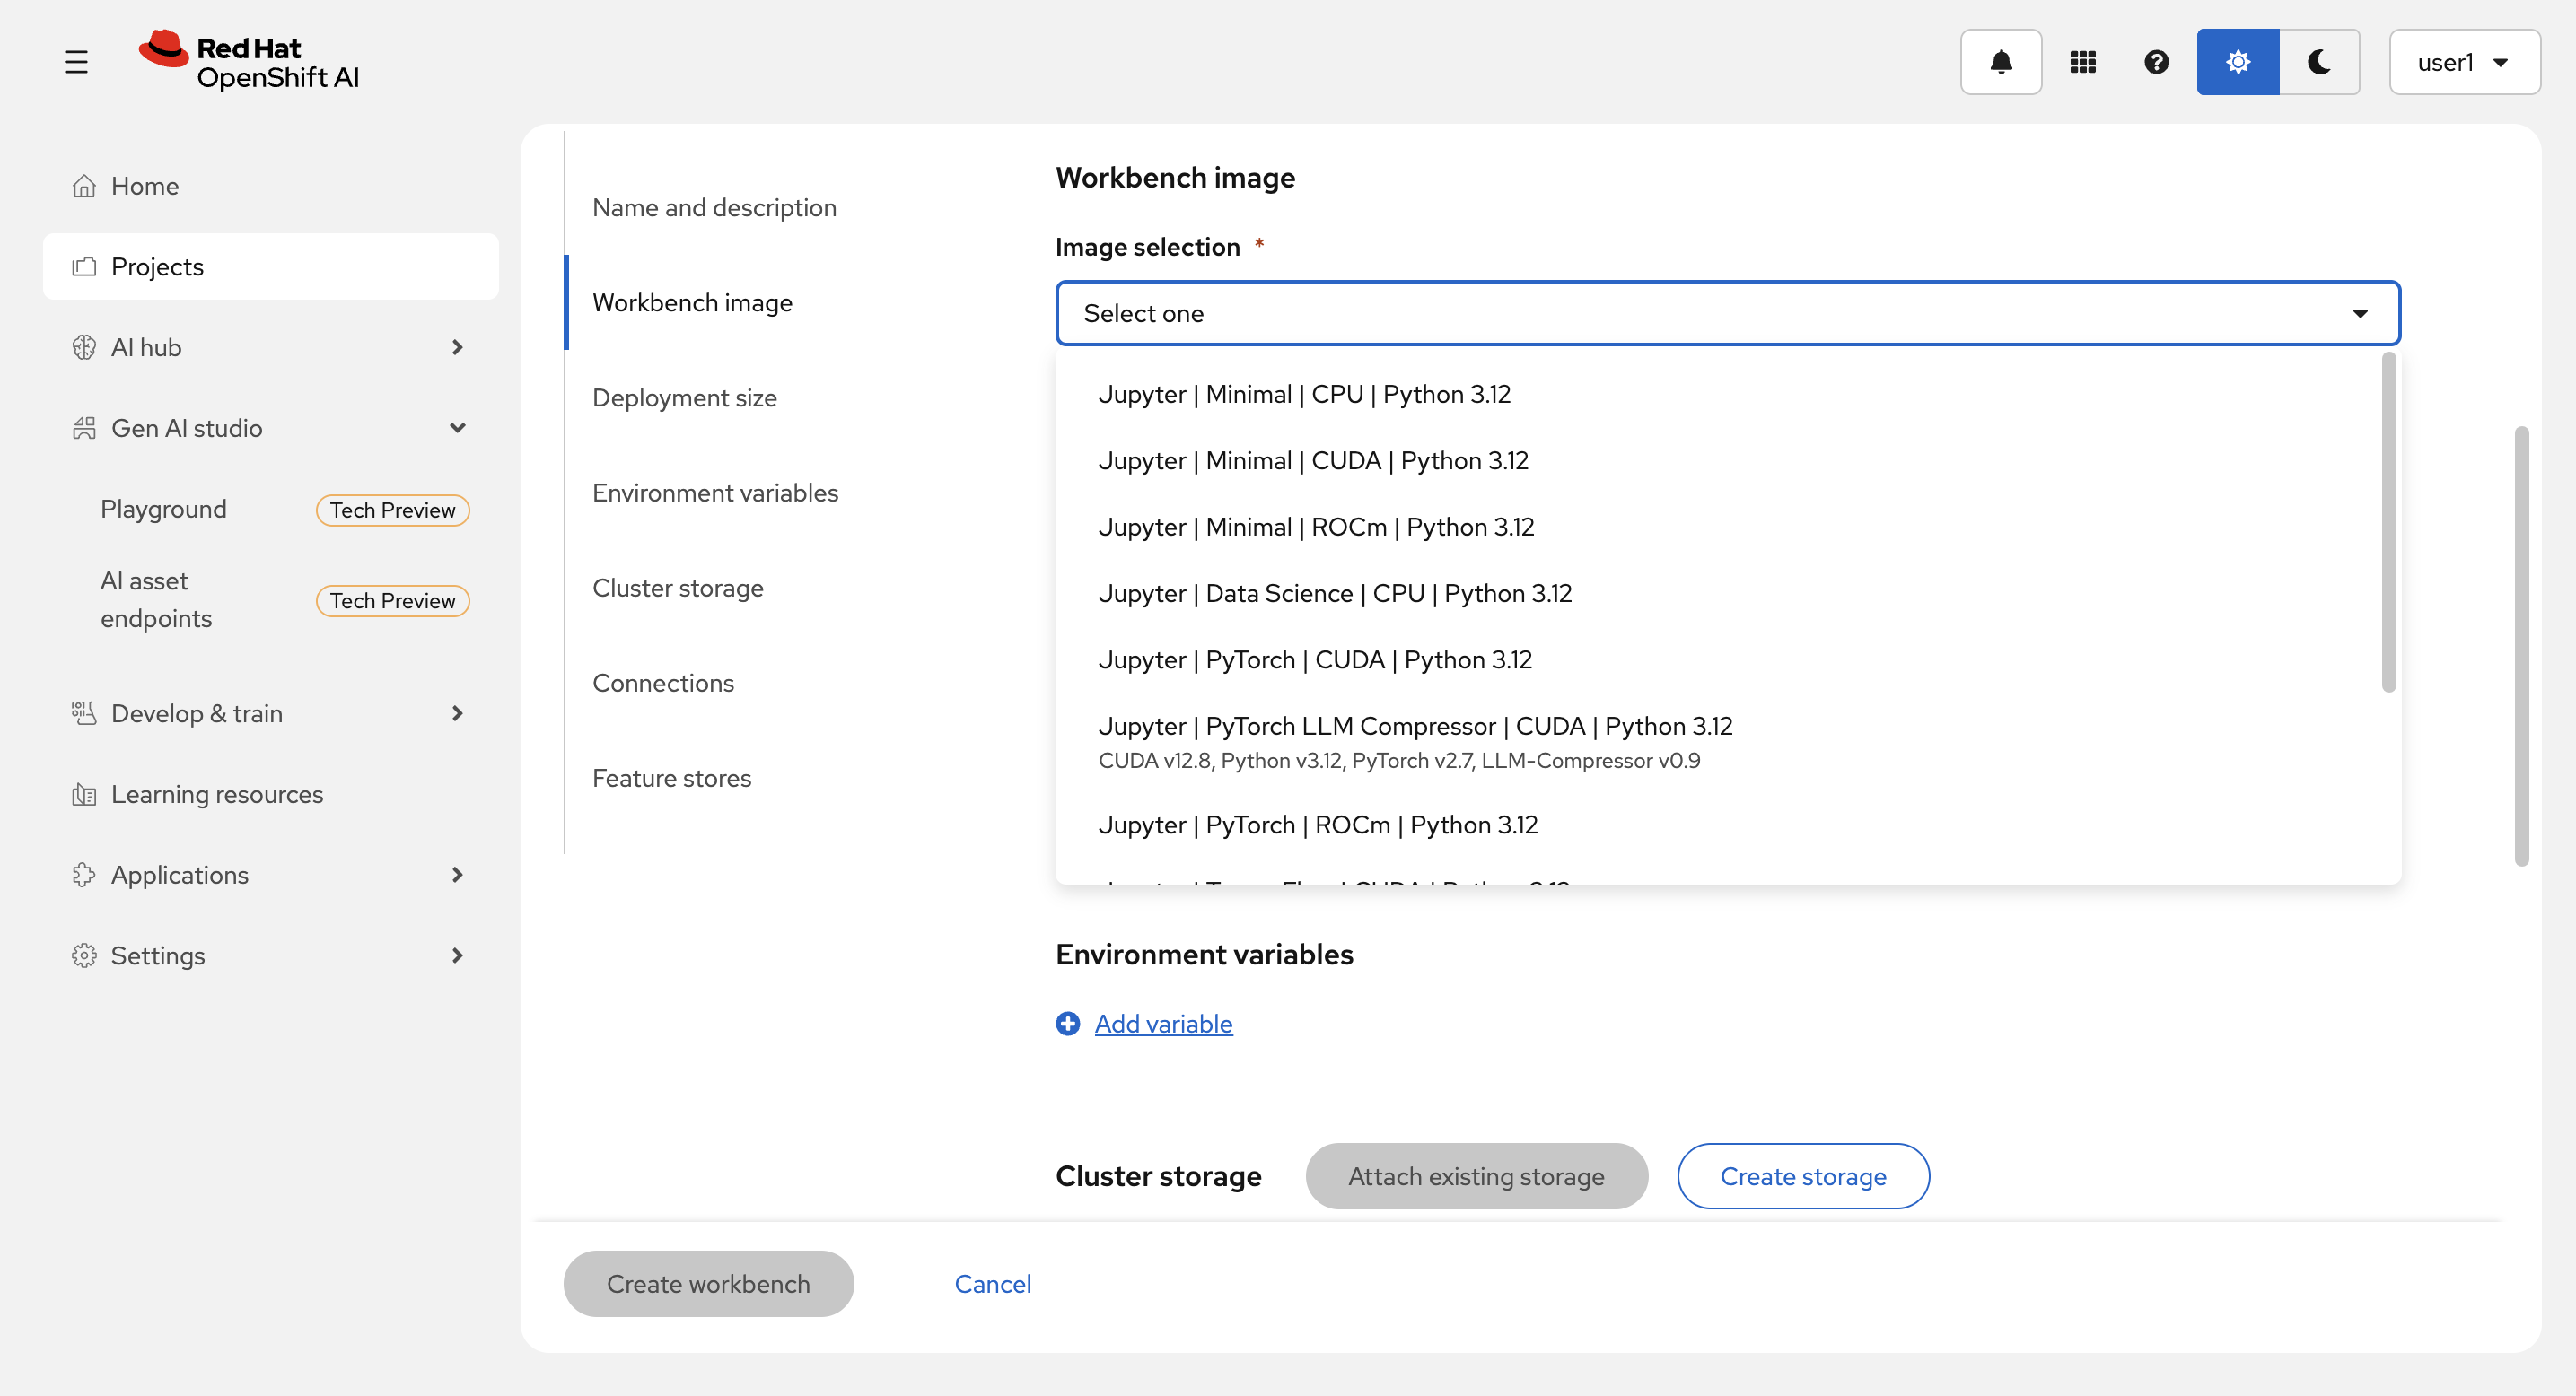Screen dimensions: 2576x1396
Task: Click the Settings gear icon in sidebar
Action: coord(84,955)
